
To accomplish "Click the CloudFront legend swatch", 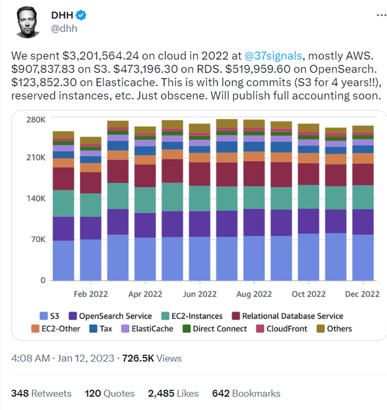I will (260, 329).
